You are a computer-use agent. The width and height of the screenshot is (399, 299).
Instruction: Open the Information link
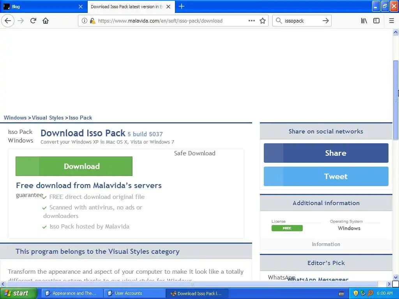(x=326, y=244)
